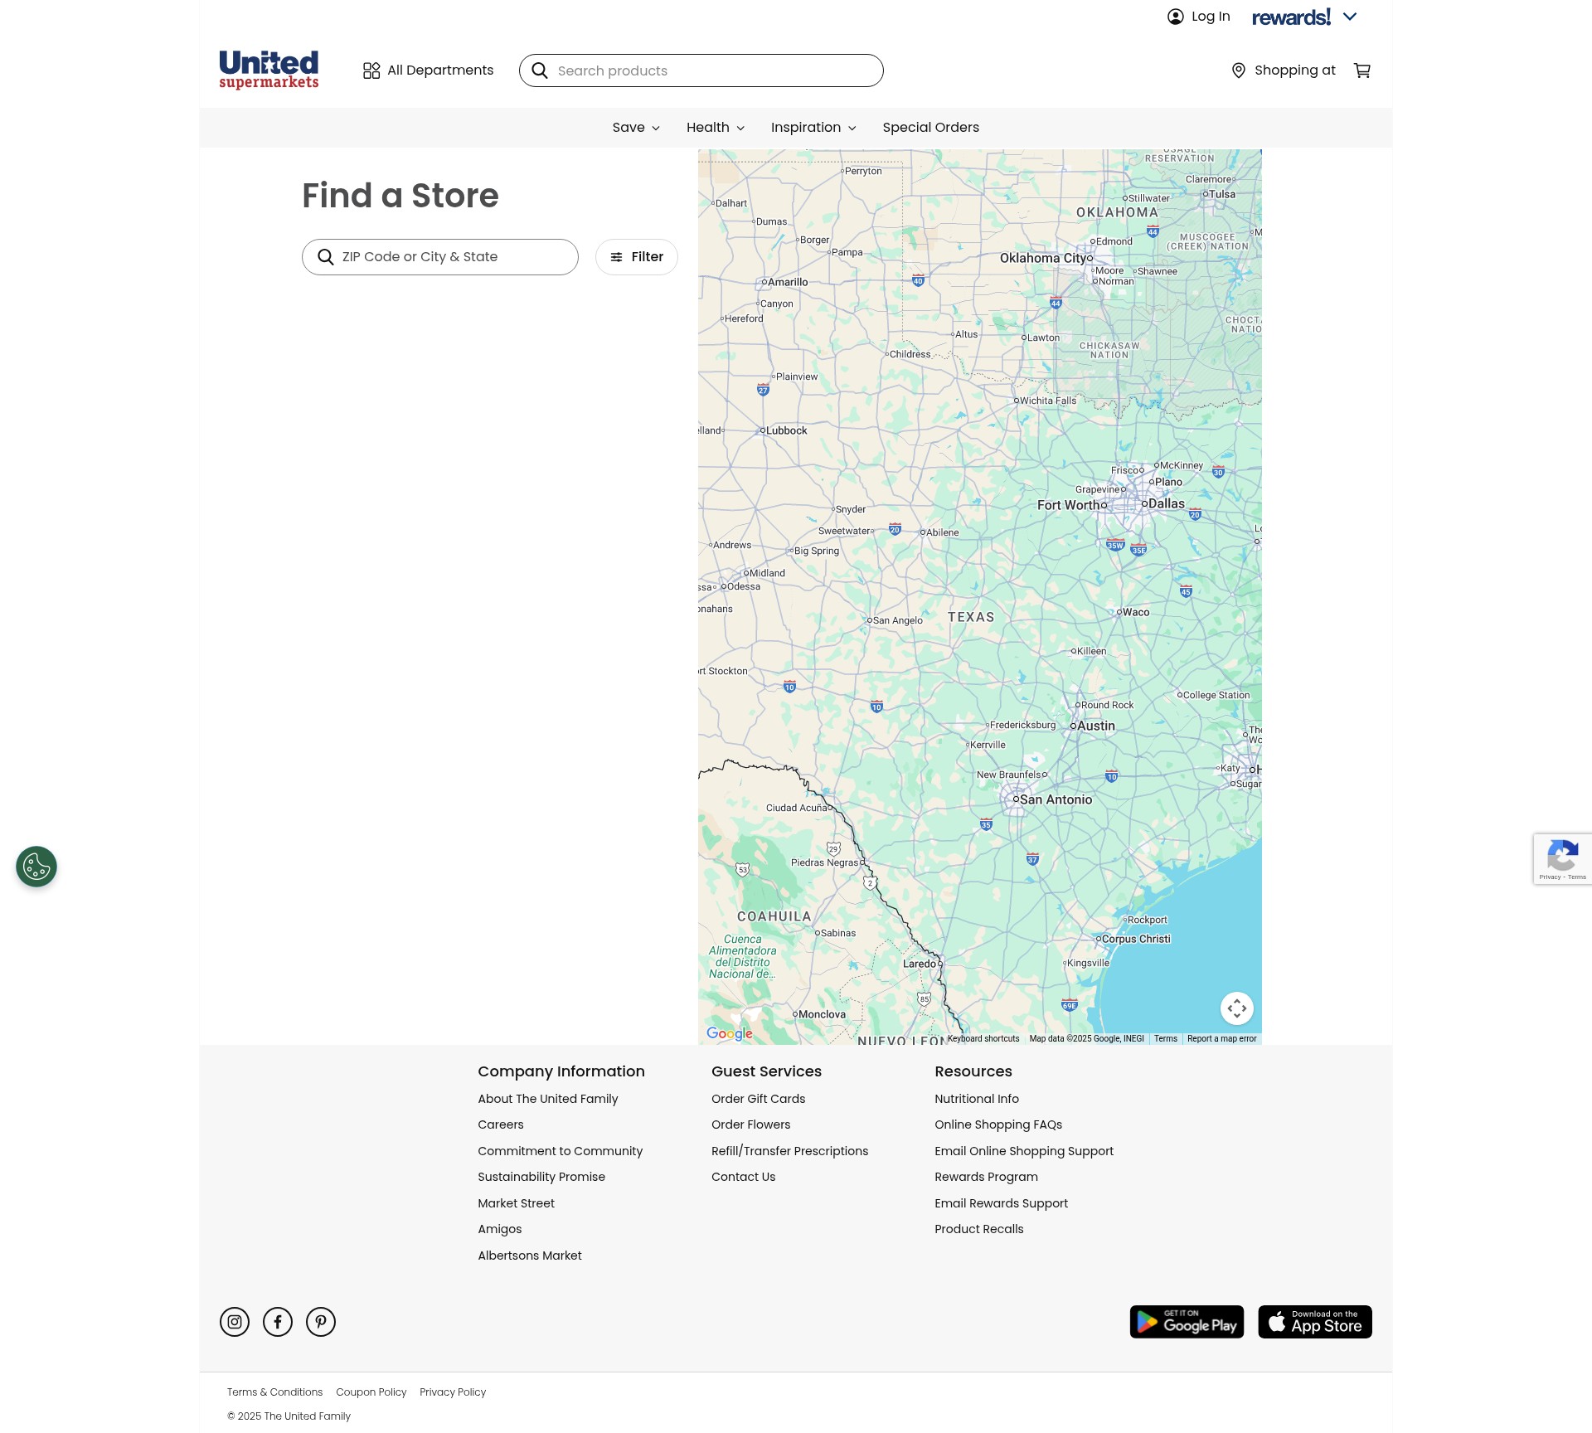Visit the Market Street link
Screen dimensions: 1592x1433
517,1203
